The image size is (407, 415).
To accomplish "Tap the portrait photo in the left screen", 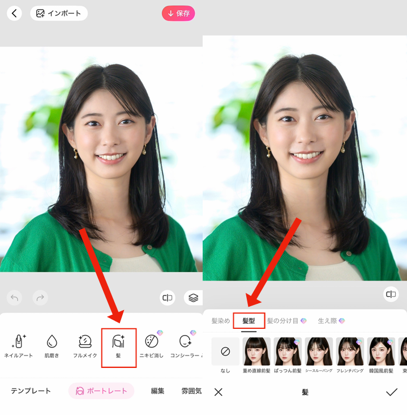I will [x=101, y=159].
